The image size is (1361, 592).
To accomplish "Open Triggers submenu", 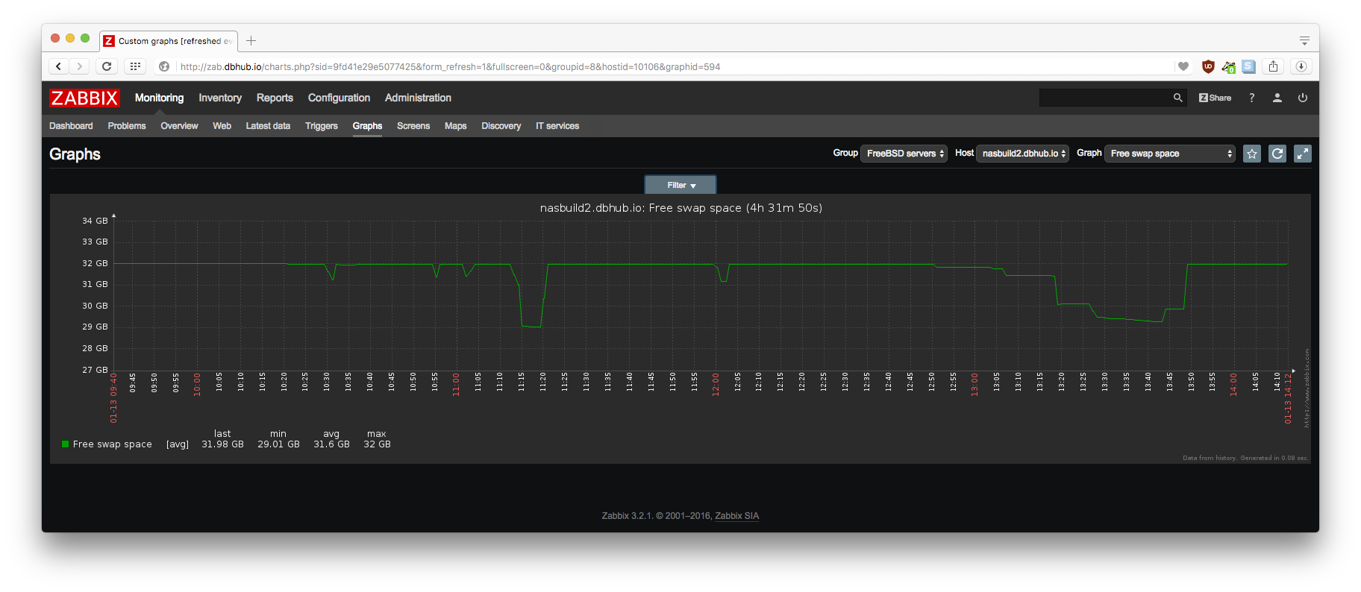I will pyautogui.click(x=322, y=126).
